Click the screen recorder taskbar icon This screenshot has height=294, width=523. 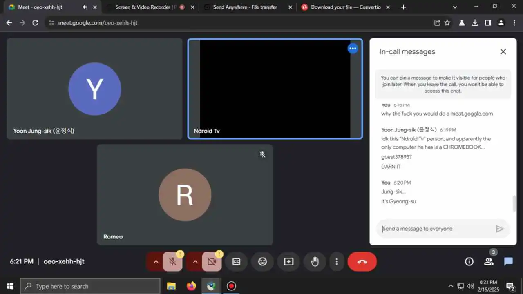pos(231,286)
